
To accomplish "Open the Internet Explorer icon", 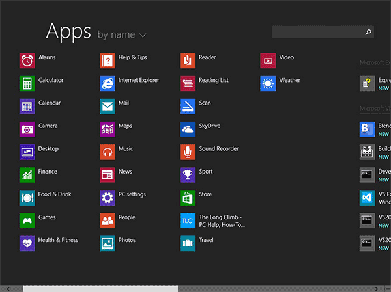I will click(x=107, y=83).
